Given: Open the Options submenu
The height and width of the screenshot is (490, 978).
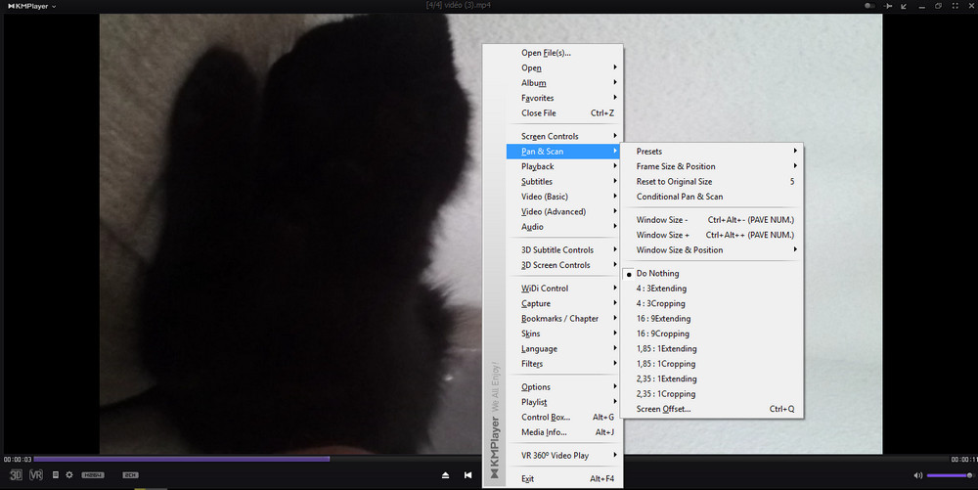Looking at the screenshot, I should click(564, 387).
